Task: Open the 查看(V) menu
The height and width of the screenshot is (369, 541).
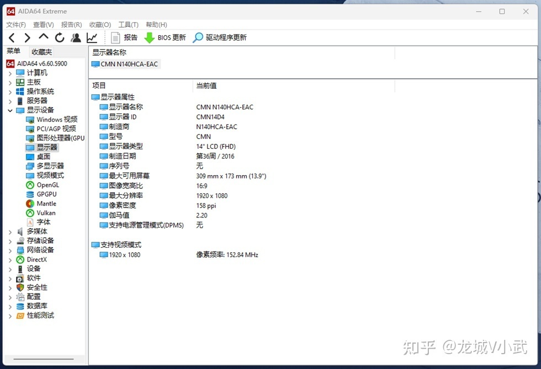Action: pos(44,24)
